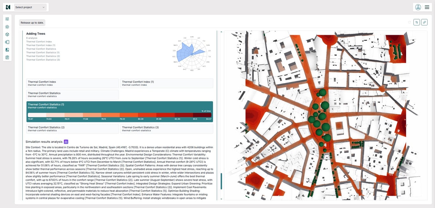Open the settings sliders icon in left sidebar
This screenshot has height=208, width=435.
tap(7, 19)
